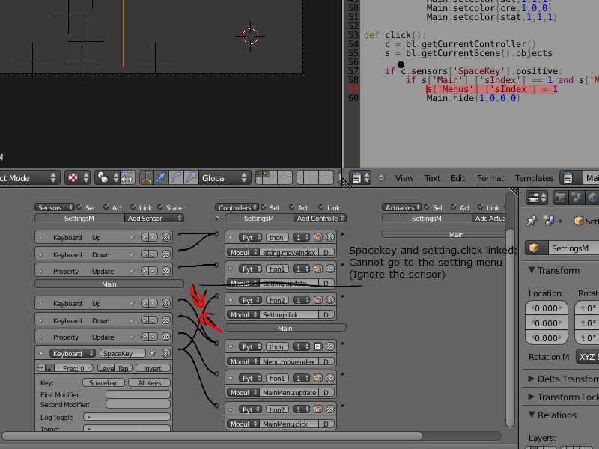
Task: Click the Spacebar key assignment button
Action: [x=103, y=382]
